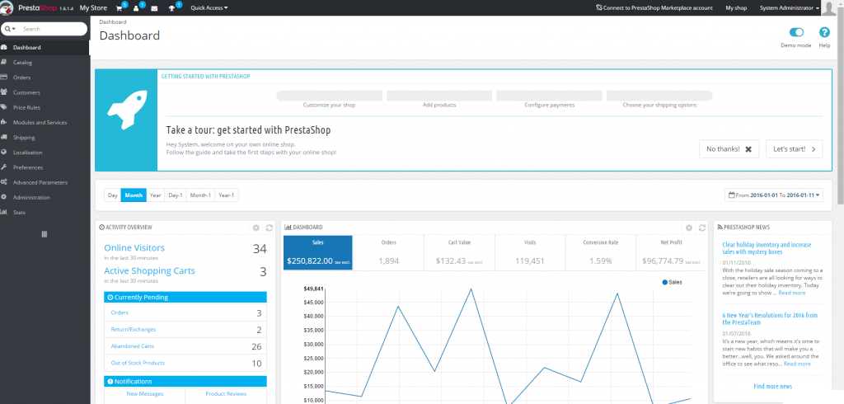Click the Administration gear icon
The image size is (844, 404).
(x=4, y=197)
